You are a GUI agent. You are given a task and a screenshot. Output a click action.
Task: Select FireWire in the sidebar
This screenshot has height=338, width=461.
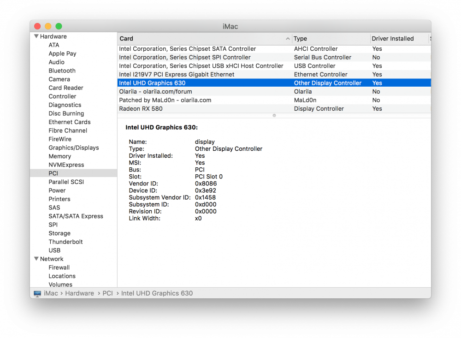tap(60, 139)
